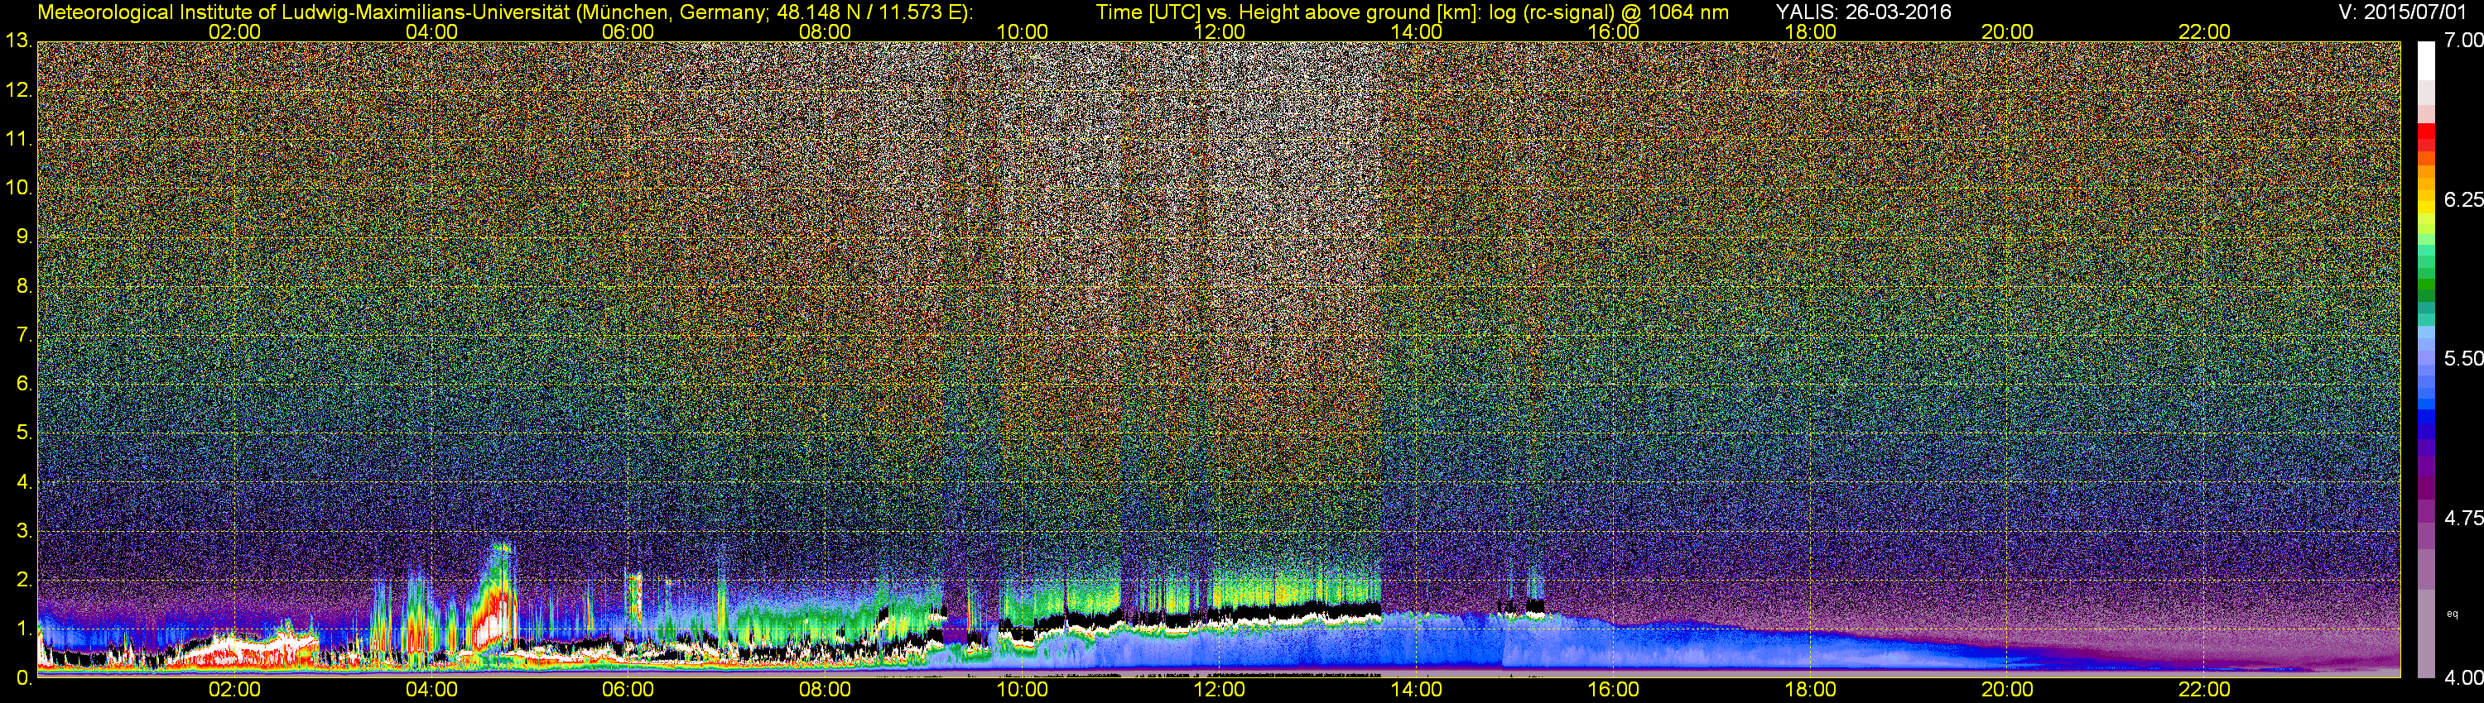Select the 5.50 value on the color scale
This screenshot has width=2484, height=703.
coord(2462,358)
